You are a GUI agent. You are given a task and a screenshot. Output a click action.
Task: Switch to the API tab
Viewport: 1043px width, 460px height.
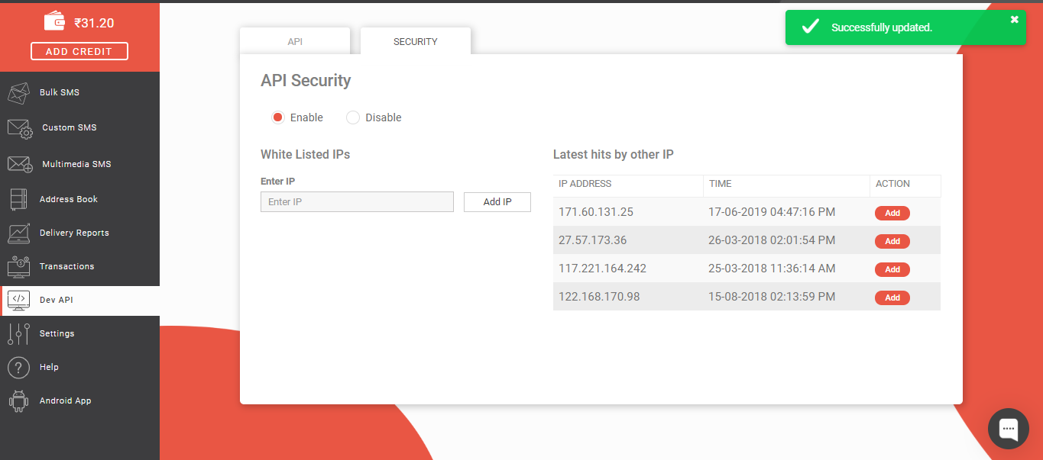tap(295, 41)
